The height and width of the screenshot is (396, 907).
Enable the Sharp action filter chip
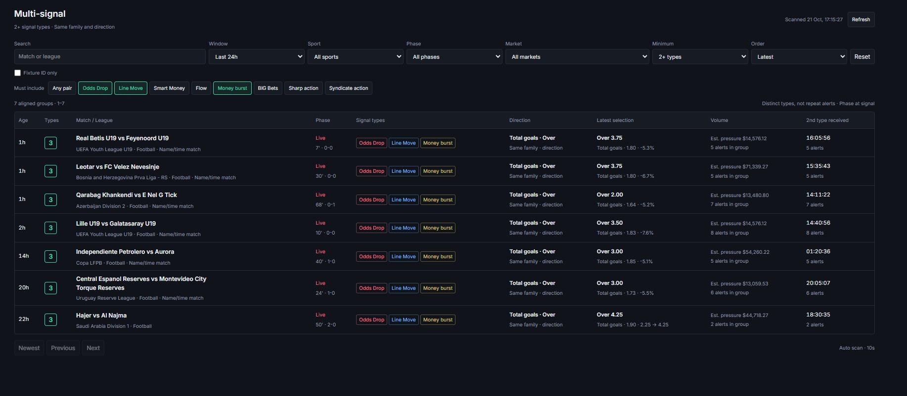click(x=304, y=88)
